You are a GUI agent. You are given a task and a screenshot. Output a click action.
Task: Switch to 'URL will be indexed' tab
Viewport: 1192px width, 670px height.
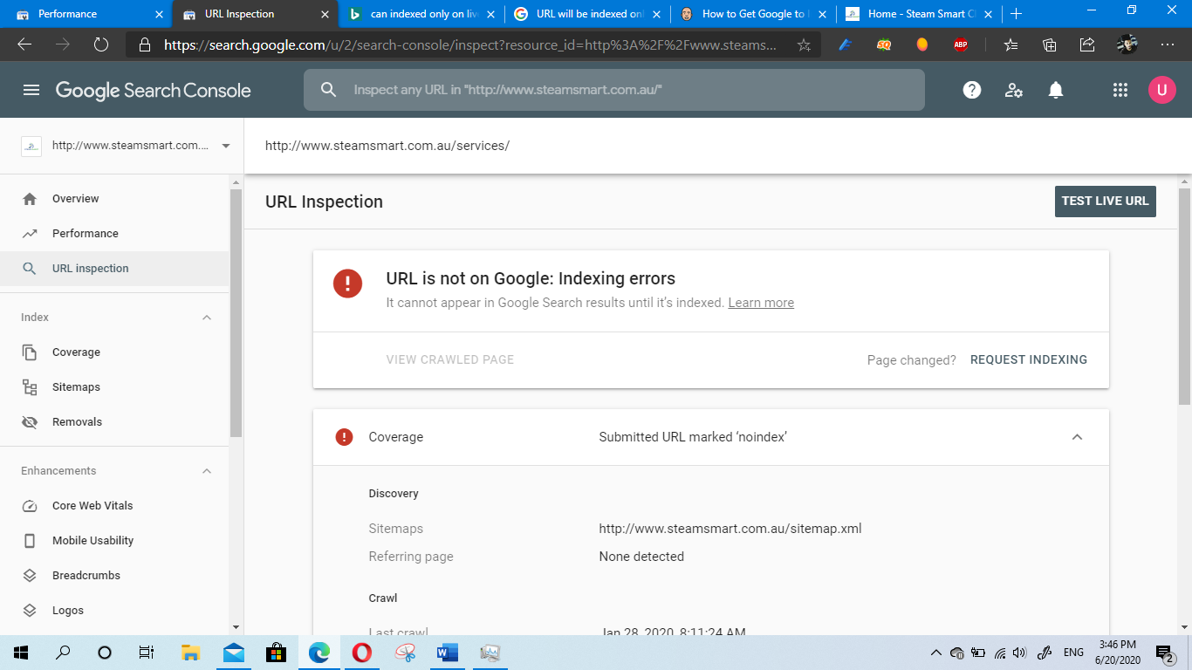click(x=587, y=14)
